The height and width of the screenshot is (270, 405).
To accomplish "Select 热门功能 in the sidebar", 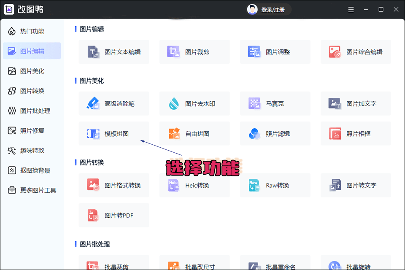I will tap(32, 31).
